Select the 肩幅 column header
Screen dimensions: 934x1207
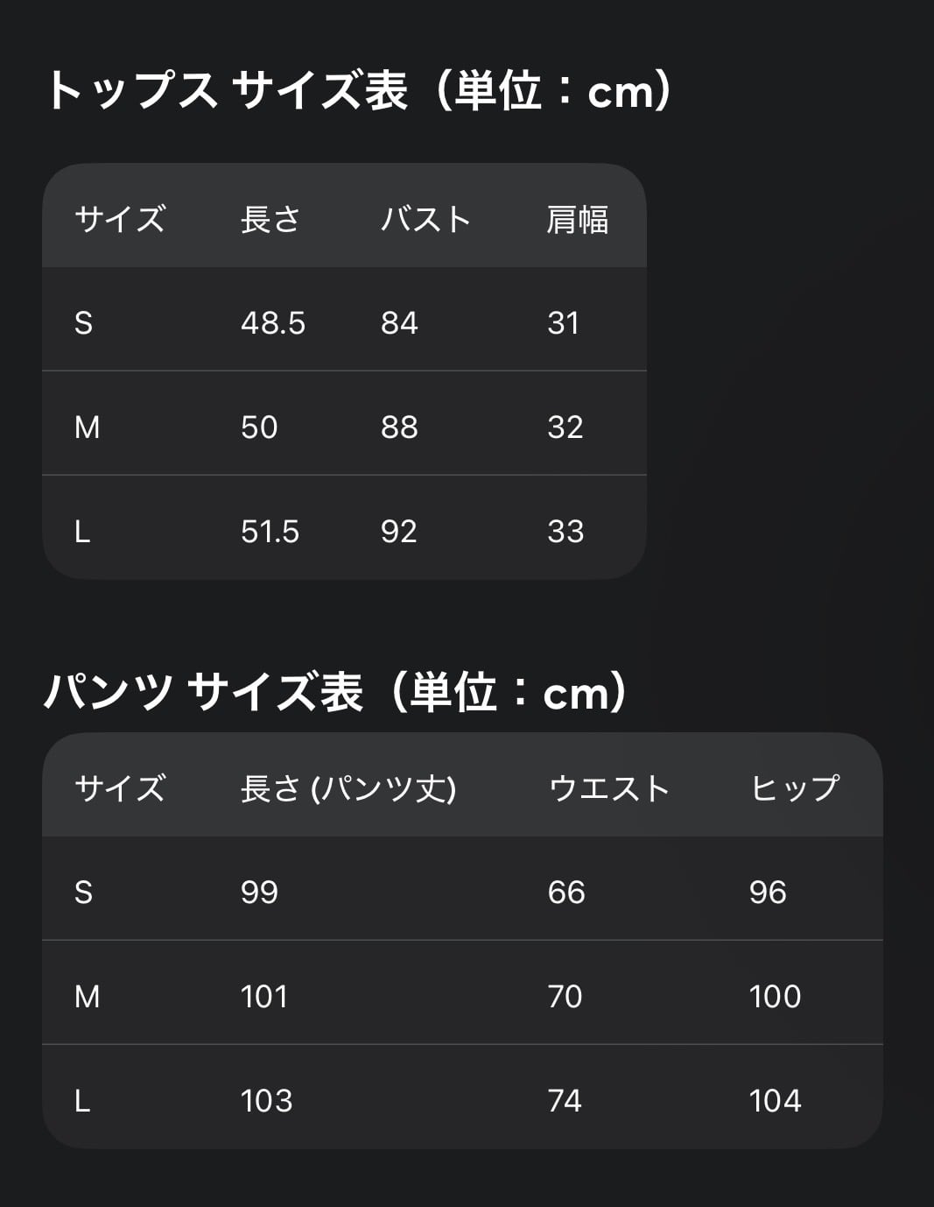[577, 219]
